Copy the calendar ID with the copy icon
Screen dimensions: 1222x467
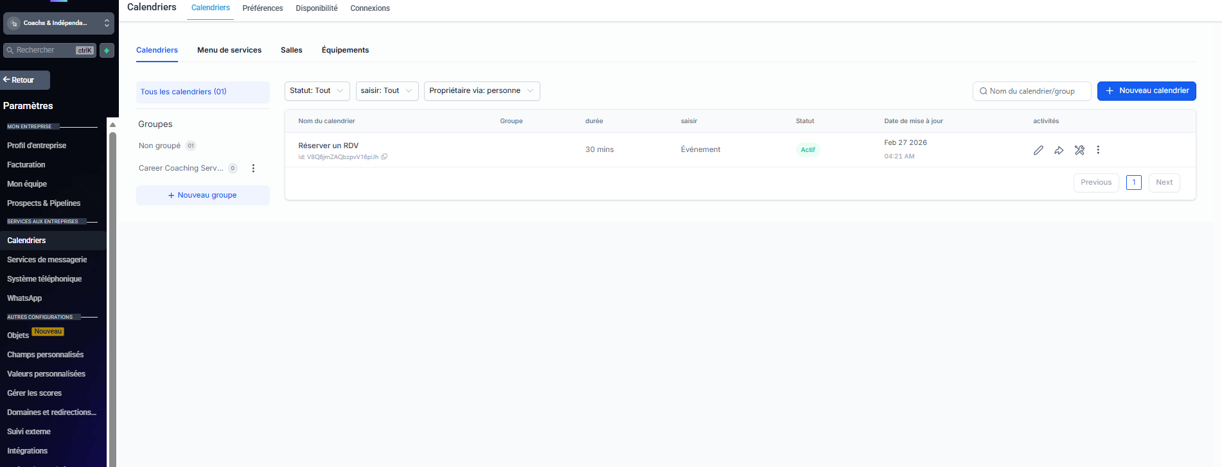pos(384,157)
